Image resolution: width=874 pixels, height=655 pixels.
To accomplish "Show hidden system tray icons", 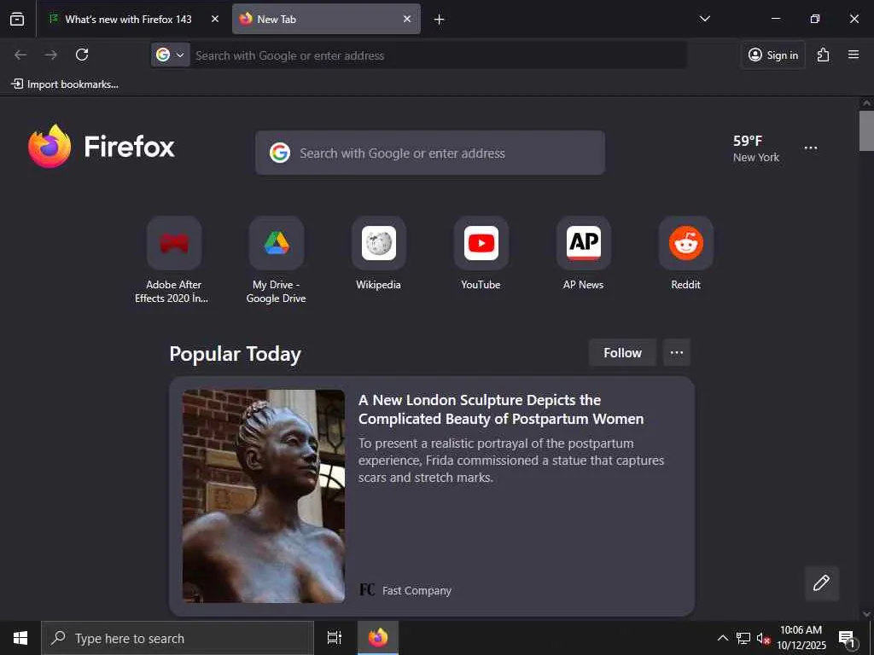I will pyautogui.click(x=722, y=638).
